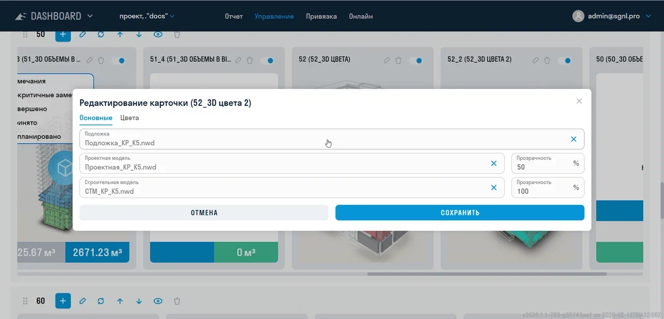
Task: Open the DASHBOARD dropdown menu
Action: click(x=90, y=16)
